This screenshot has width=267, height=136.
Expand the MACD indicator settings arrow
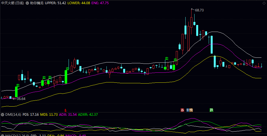[x=2, y=135]
